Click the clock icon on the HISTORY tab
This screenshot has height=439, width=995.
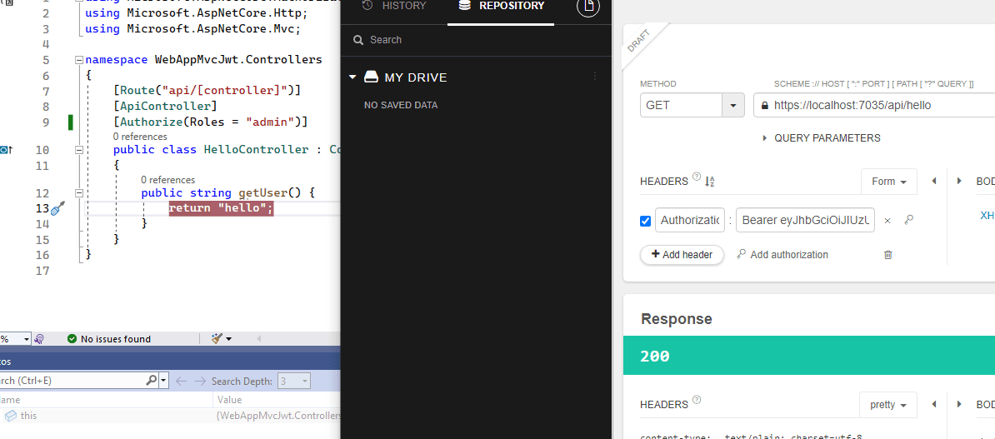click(367, 6)
